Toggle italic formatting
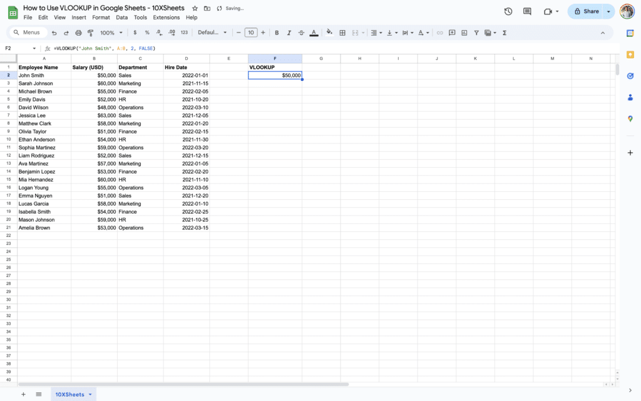 pyautogui.click(x=289, y=32)
